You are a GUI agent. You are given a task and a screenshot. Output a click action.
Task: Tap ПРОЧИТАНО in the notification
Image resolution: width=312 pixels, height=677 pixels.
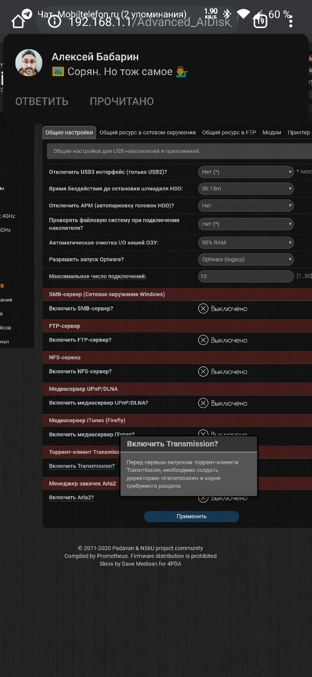(122, 102)
